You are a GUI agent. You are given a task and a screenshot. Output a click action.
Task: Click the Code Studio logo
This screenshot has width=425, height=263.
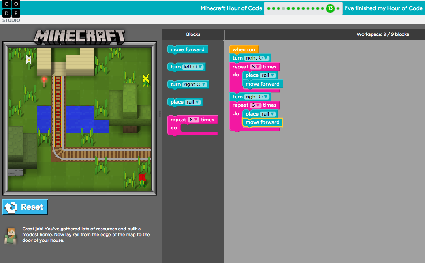coord(11,11)
